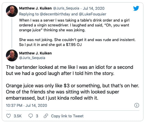Open @Juris_Sequoia handle in first tweet

pos(66,8)
